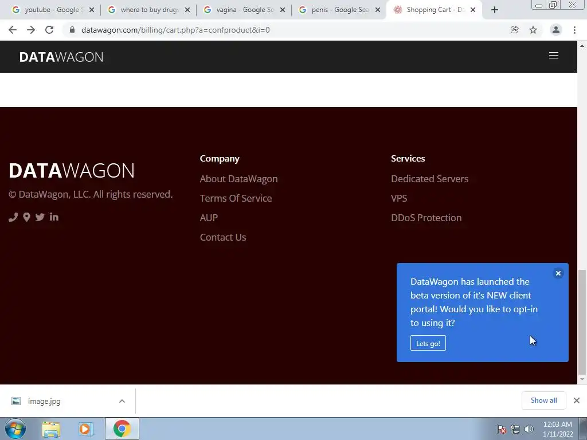This screenshot has width=587, height=440.
Task: Open the DataWagon hamburger menu
Action: click(554, 56)
